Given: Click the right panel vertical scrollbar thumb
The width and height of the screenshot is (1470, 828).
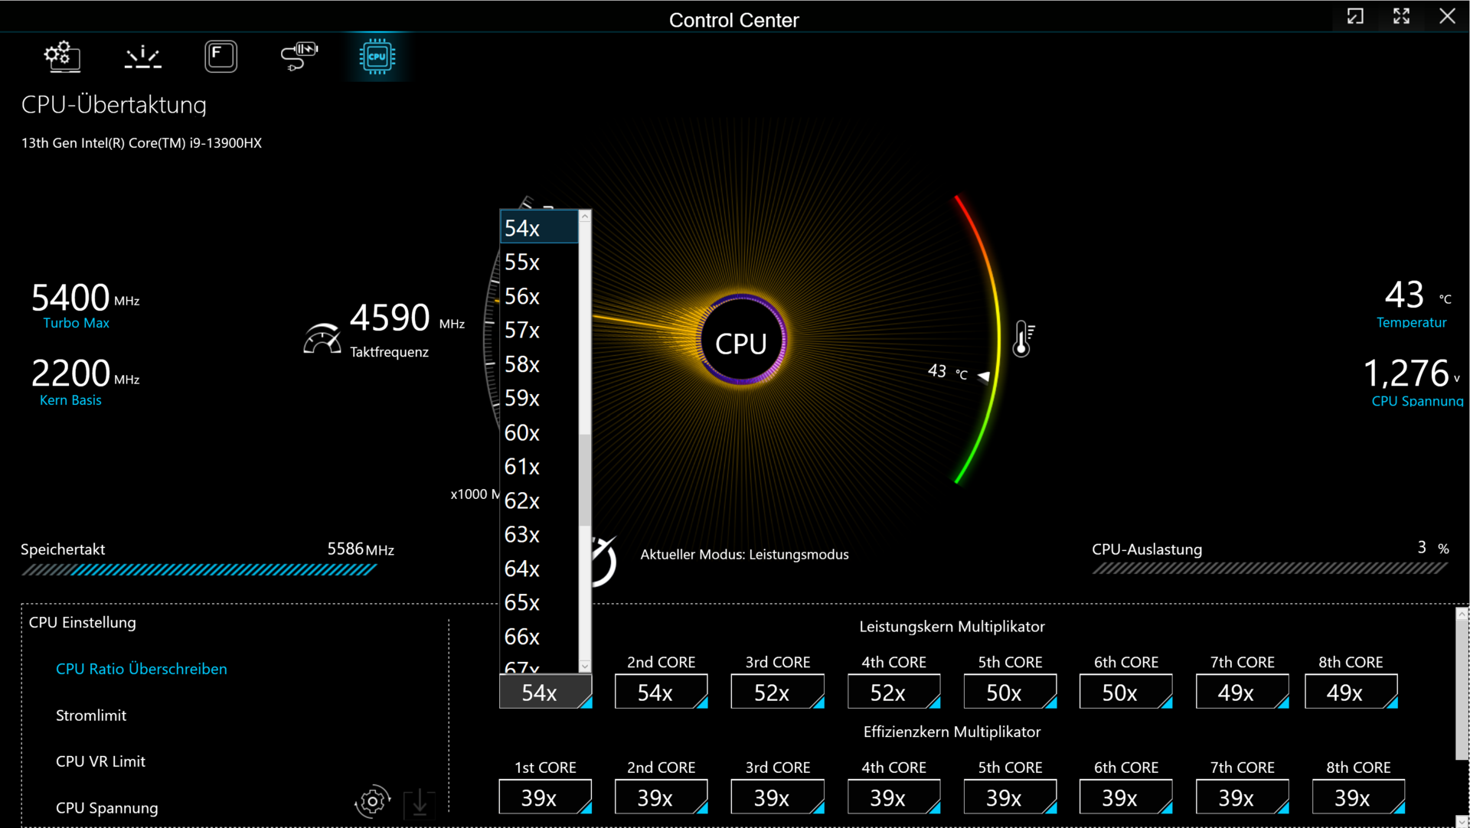Looking at the screenshot, I should click(x=1462, y=689).
